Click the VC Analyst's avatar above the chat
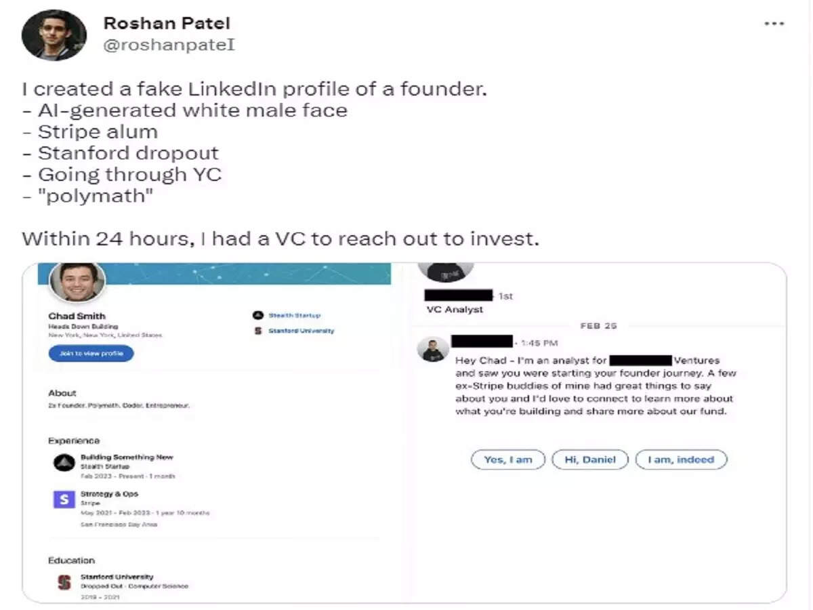813x610 pixels. (x=445, y=271)
